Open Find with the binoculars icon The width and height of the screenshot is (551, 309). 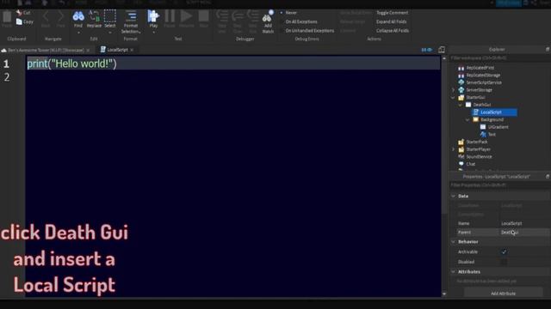coord(78,16)
